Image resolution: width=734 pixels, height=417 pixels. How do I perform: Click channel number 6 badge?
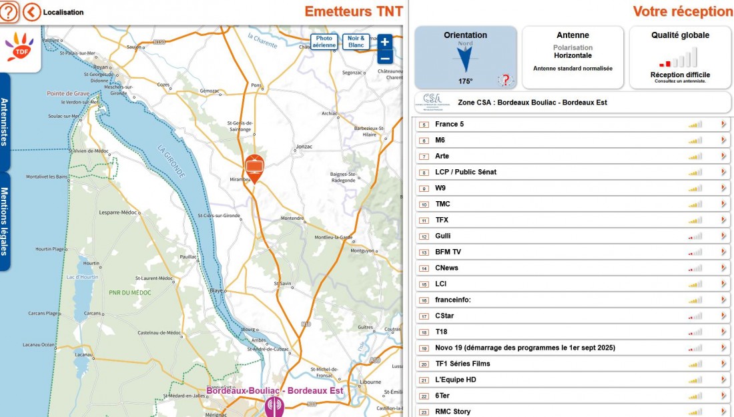424,141
